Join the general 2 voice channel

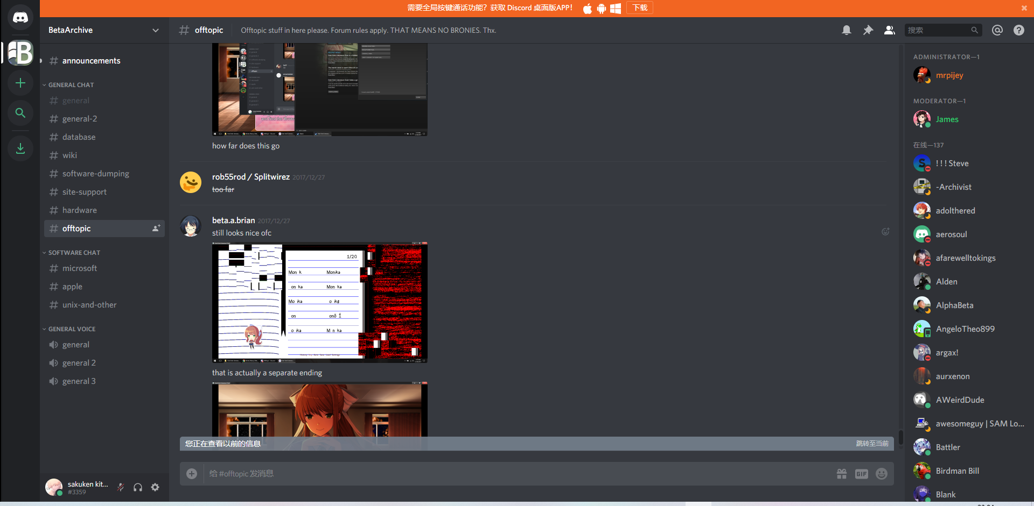tap(104, 363)
